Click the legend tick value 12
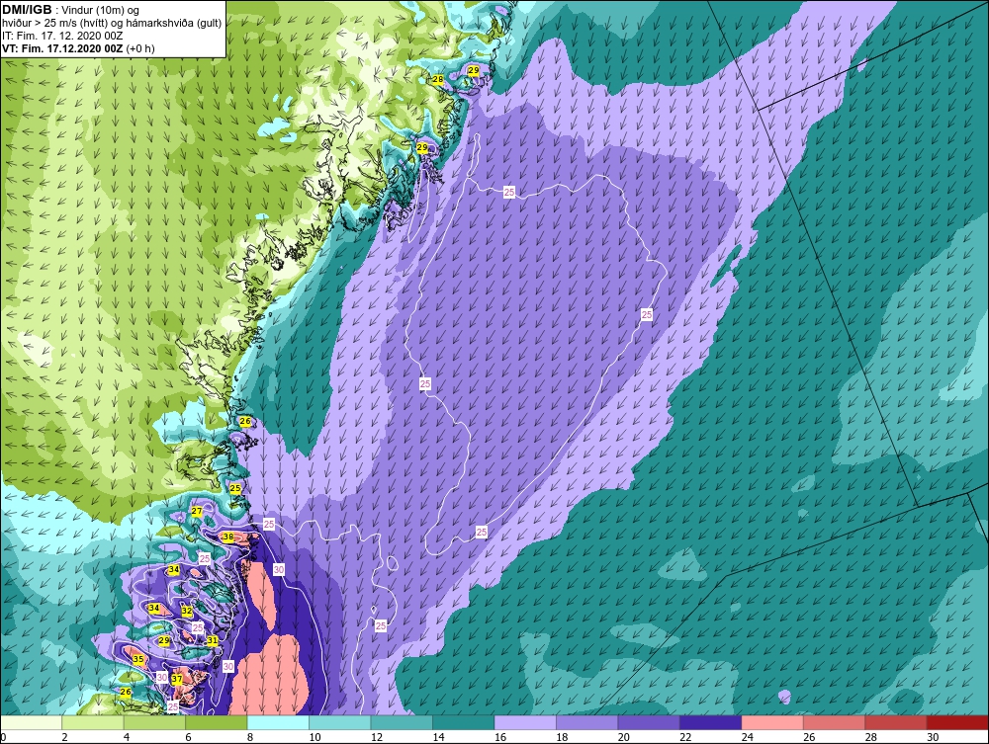989x744 pixels. pos(377,737)
